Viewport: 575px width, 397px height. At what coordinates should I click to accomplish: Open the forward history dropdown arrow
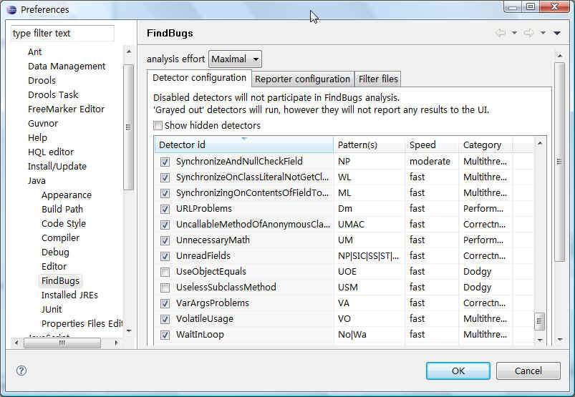(543, 33)
